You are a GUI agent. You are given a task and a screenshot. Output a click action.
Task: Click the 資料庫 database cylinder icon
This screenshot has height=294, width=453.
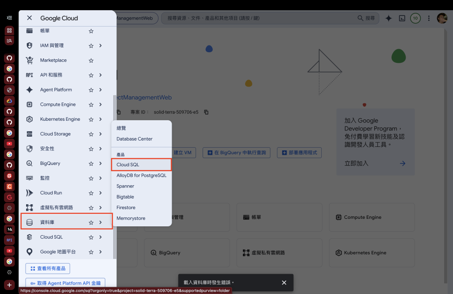[30, 222]
